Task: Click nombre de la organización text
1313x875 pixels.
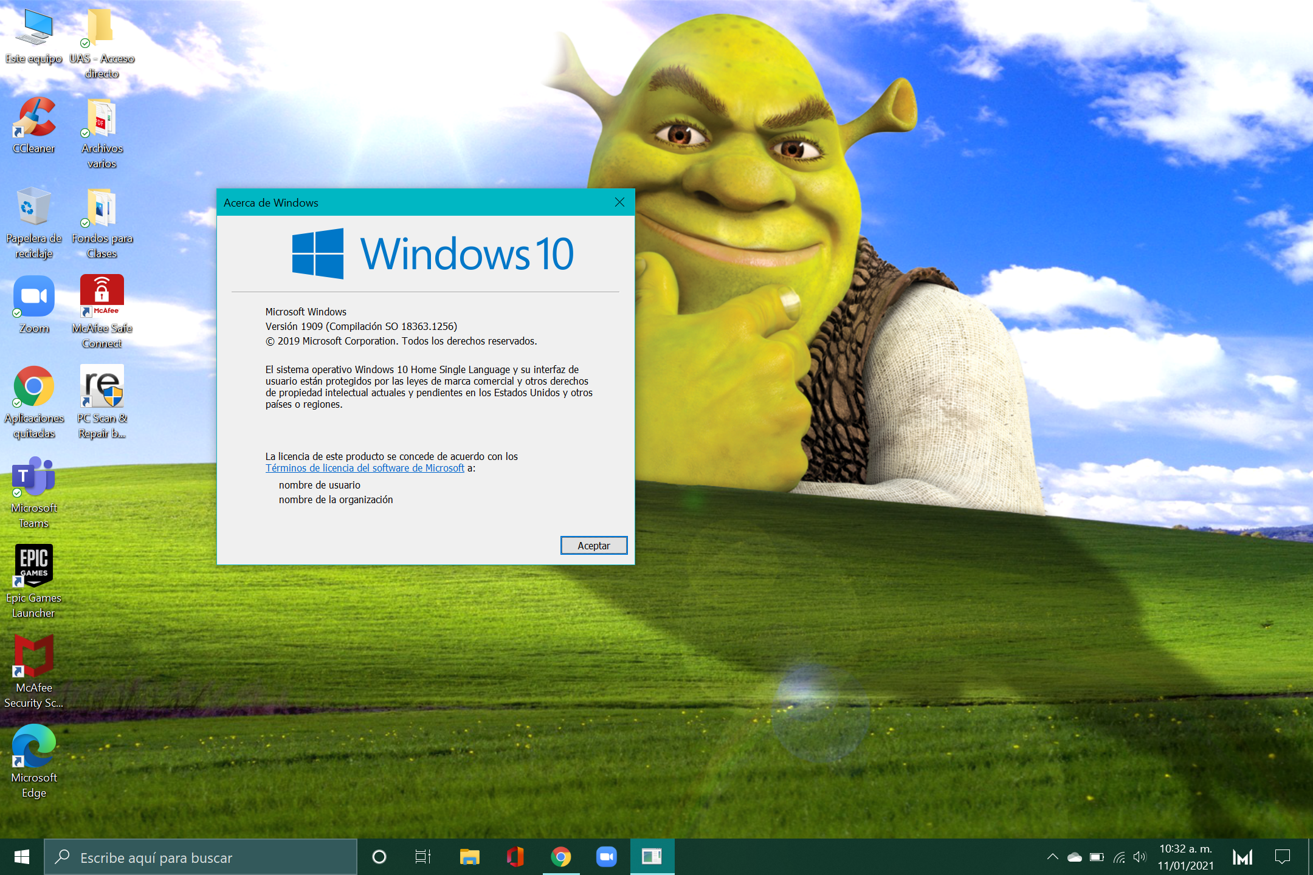Action: 336,499
